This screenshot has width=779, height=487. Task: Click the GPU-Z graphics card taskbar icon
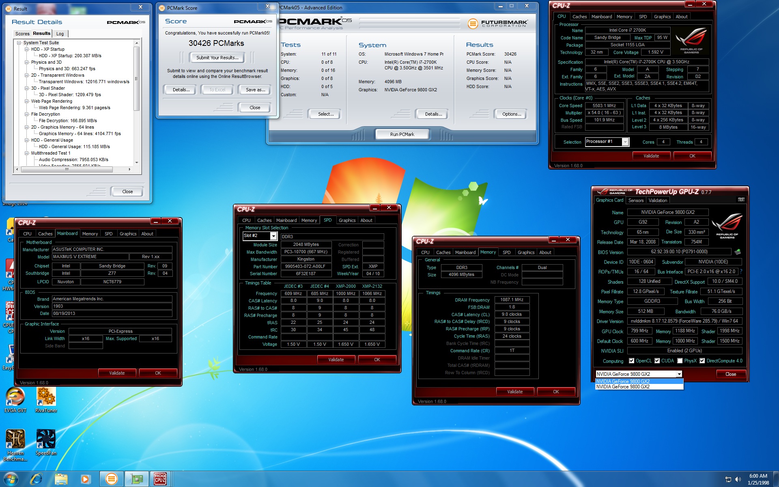tap(136, 479)
